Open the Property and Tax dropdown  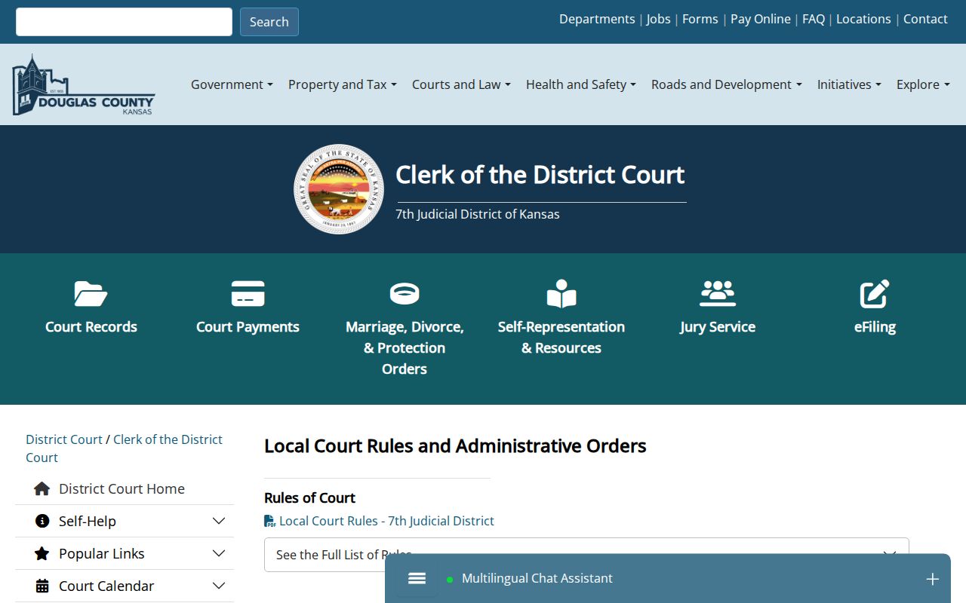coord(343,84)
